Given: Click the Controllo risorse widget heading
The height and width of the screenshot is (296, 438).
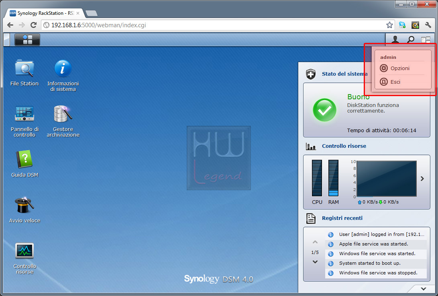Looking at the screenshot, I should pyautogui.click(x=344, y=146).
